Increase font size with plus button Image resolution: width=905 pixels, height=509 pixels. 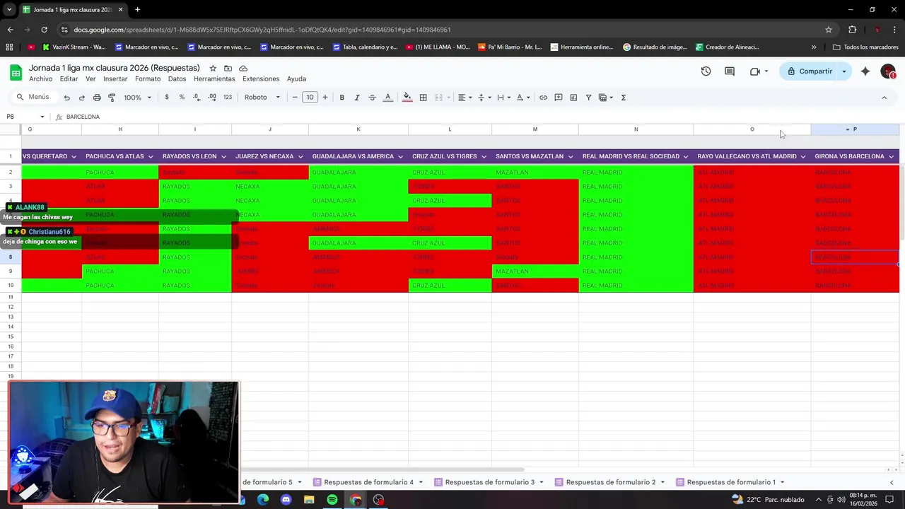click(325, 98)
